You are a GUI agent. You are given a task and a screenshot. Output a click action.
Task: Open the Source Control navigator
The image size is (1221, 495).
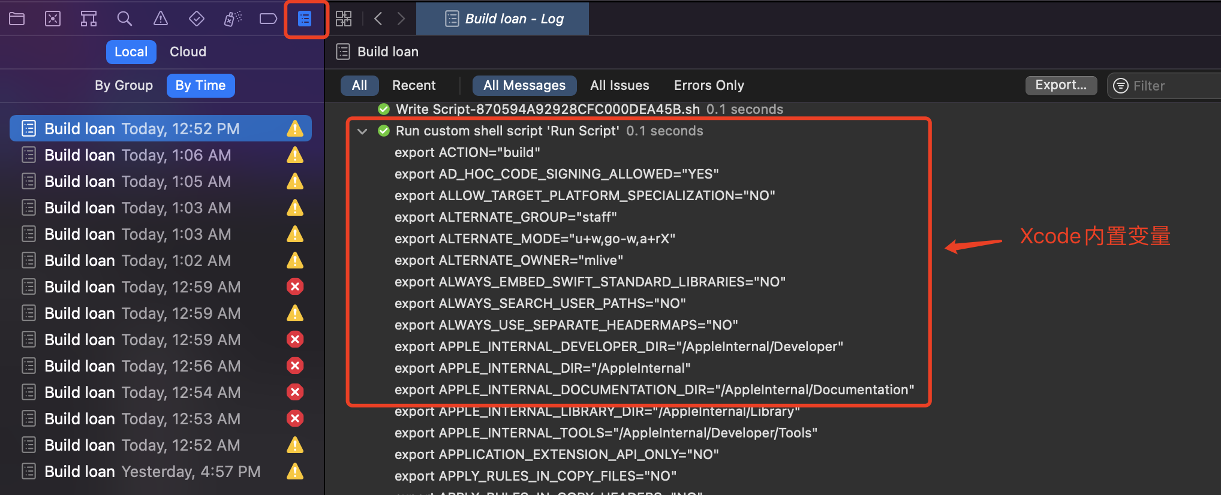coord(53,19)
